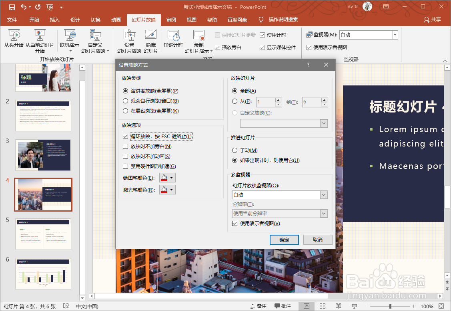Click the 批注 comments icon in status bar
The width and height of the screenshot is (451, 311).
tap(283, 305)
